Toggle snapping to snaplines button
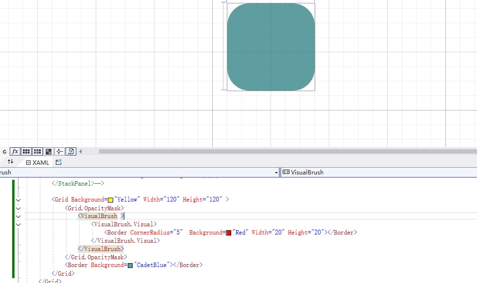This screenshot has width=477, height=283. pos(60,151)
